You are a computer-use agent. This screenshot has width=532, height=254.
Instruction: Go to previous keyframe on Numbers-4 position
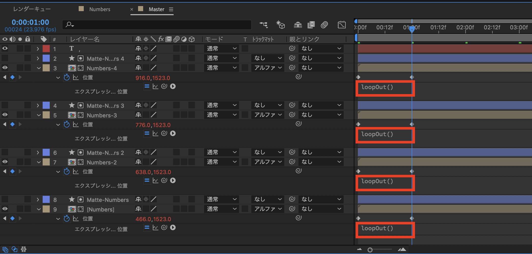(x=5, y=77)
